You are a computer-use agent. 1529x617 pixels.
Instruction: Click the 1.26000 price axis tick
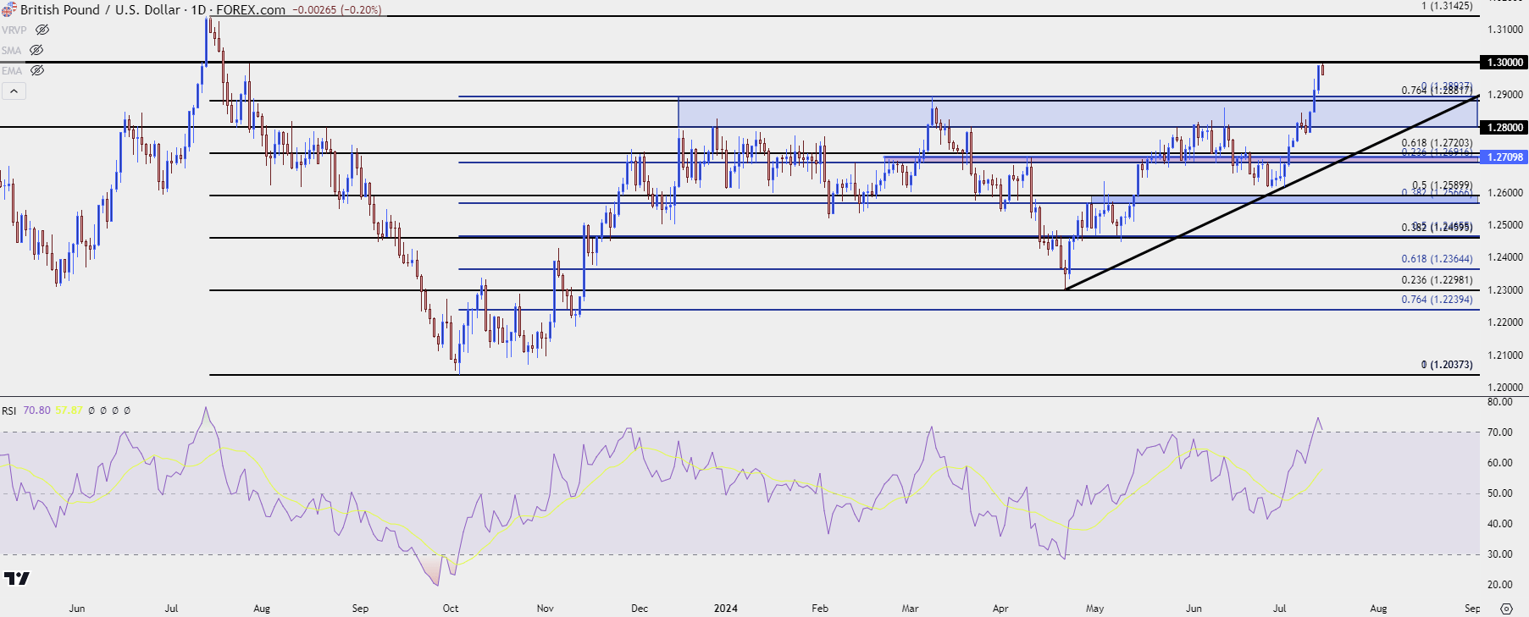(1505, 193)
